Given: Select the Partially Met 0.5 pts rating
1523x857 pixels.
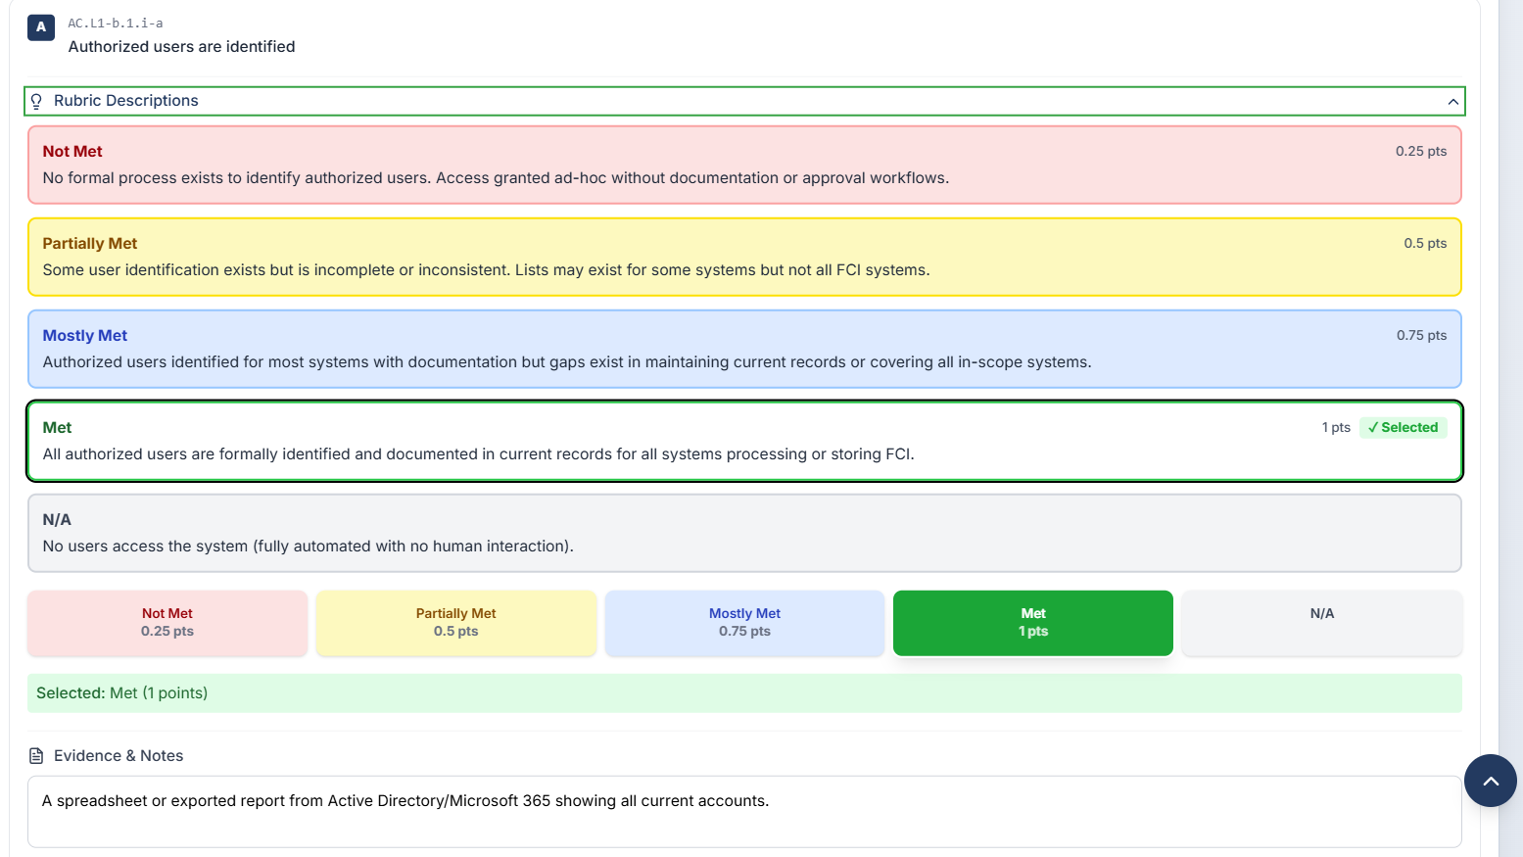Looking at the screenshot, I should point(455,623).
